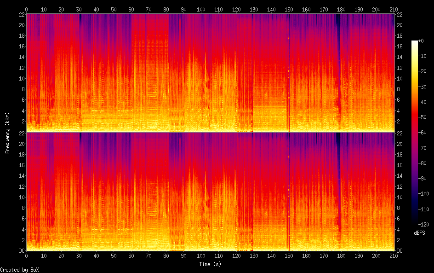Screen dimensions: 434x273
Task: Click the "210" tick on the bottom time axis
Action: pos(394,256)
